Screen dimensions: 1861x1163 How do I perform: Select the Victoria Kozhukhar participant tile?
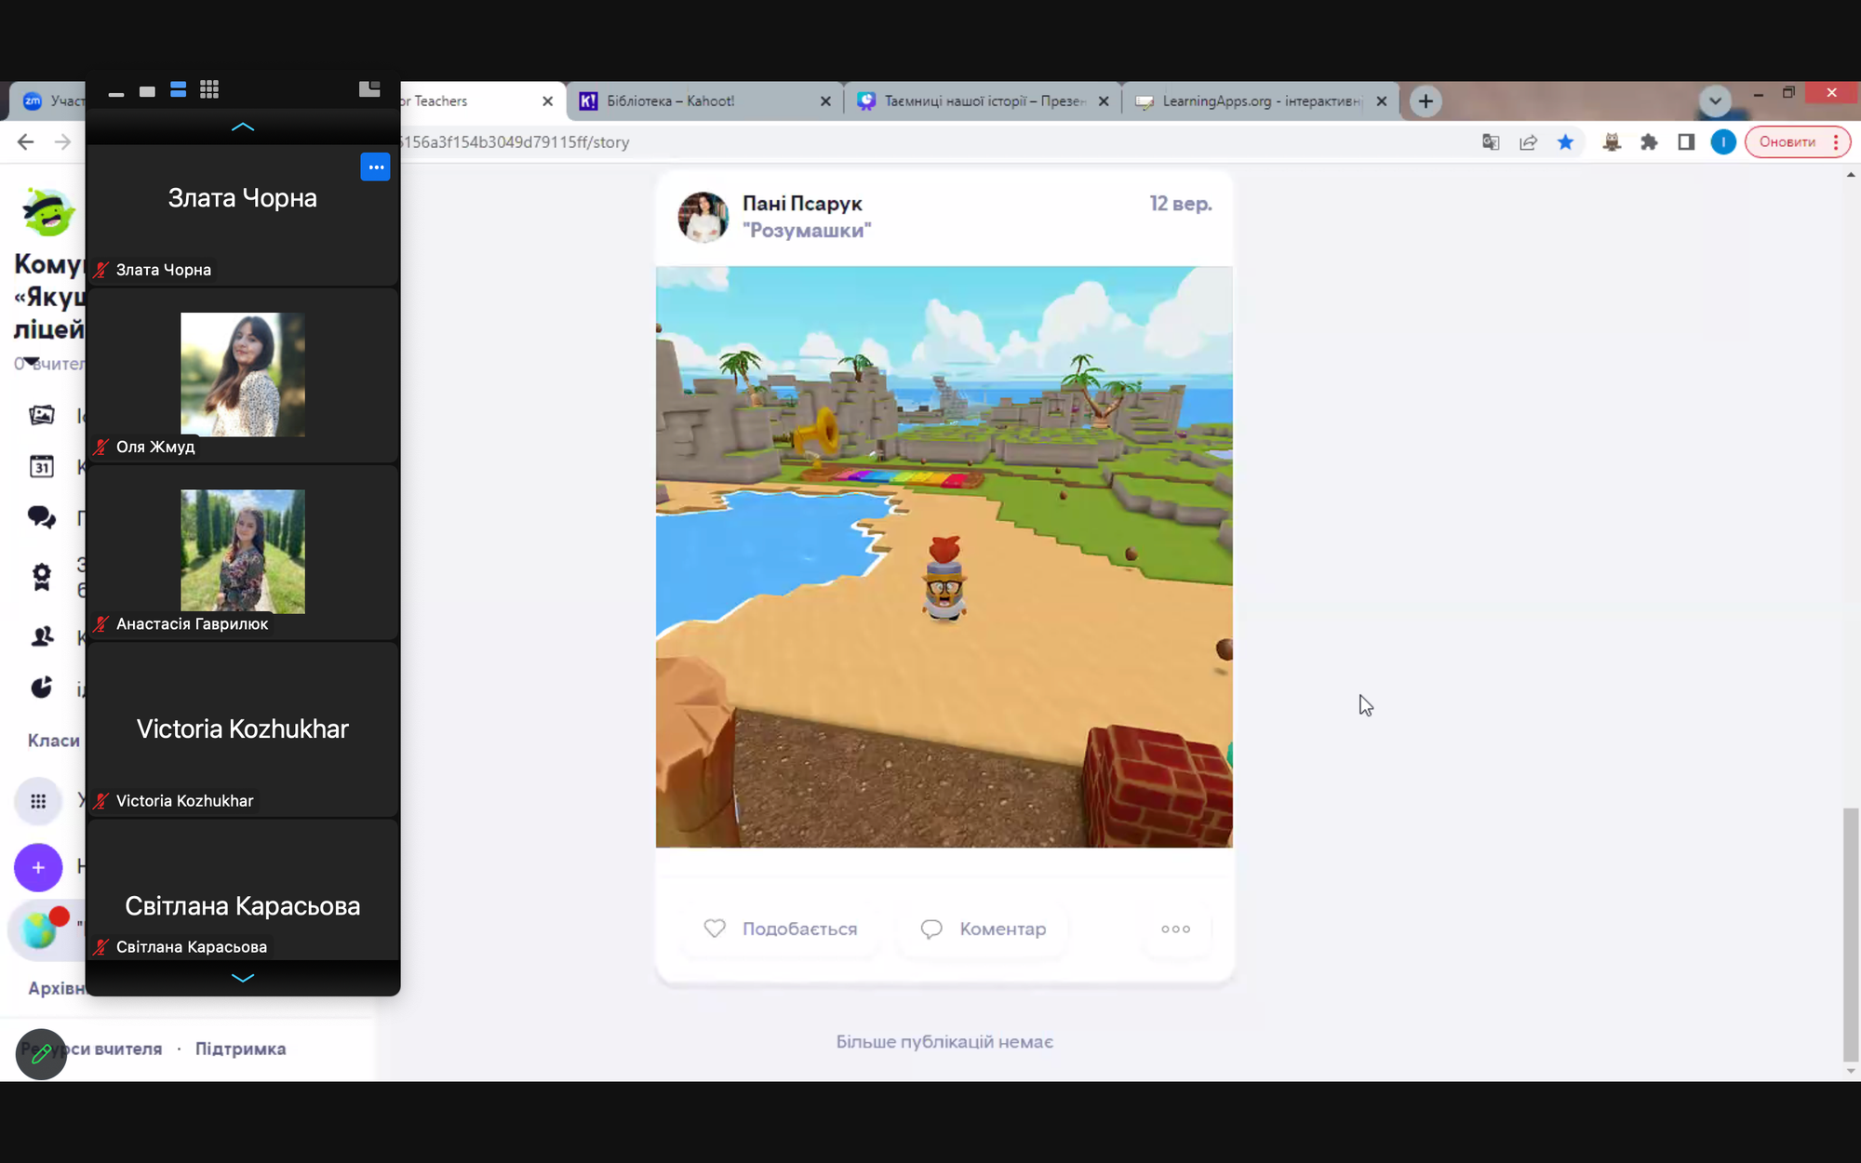(243, 729)
